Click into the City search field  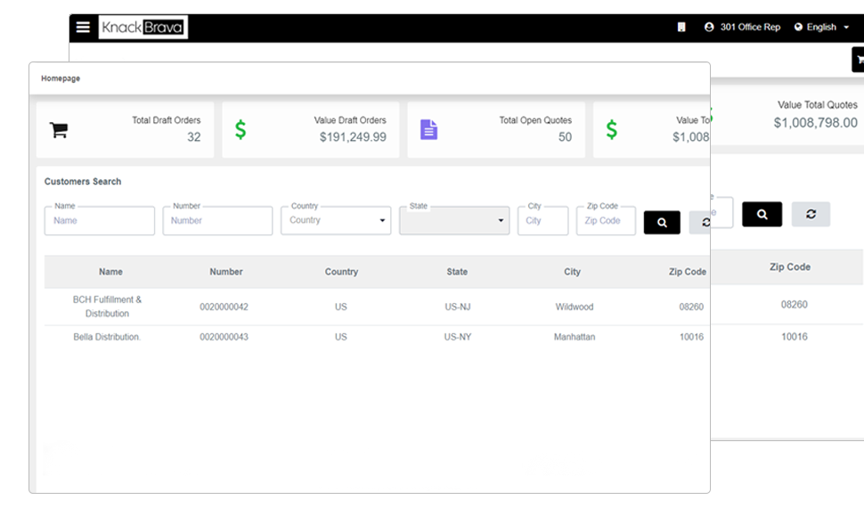point(542,221)
